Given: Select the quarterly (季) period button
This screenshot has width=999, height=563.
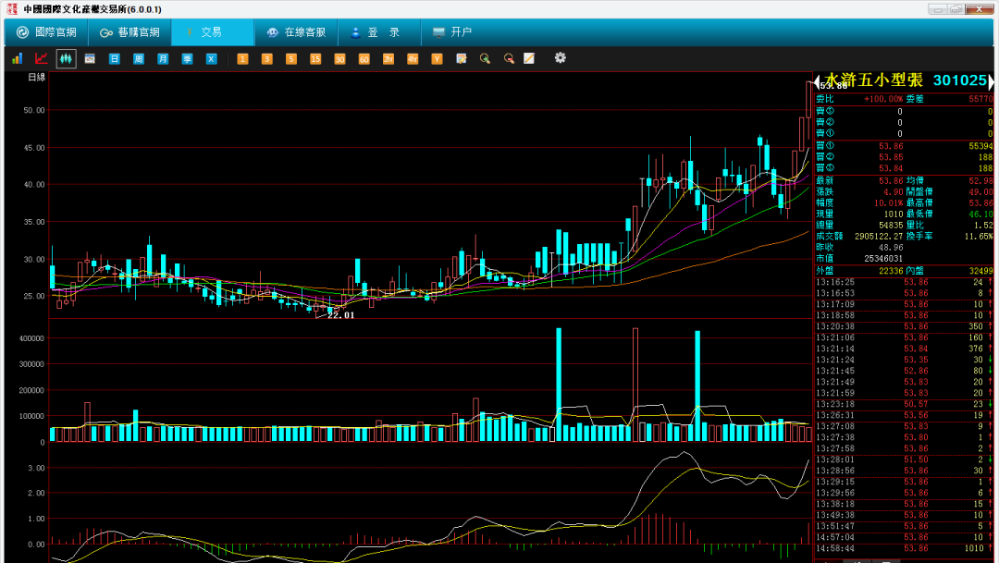Looking at the screenshot, I should point(187,58).
